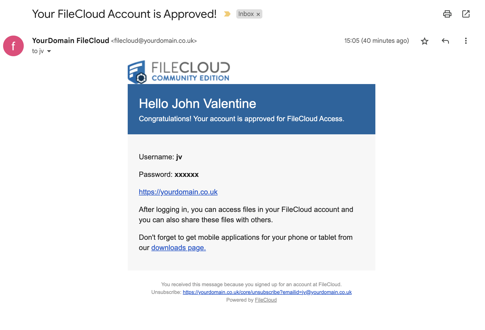Viewport: 485px width, 330px height.
Task: Star the message to mark it favorite
Action: click(424, 41)
